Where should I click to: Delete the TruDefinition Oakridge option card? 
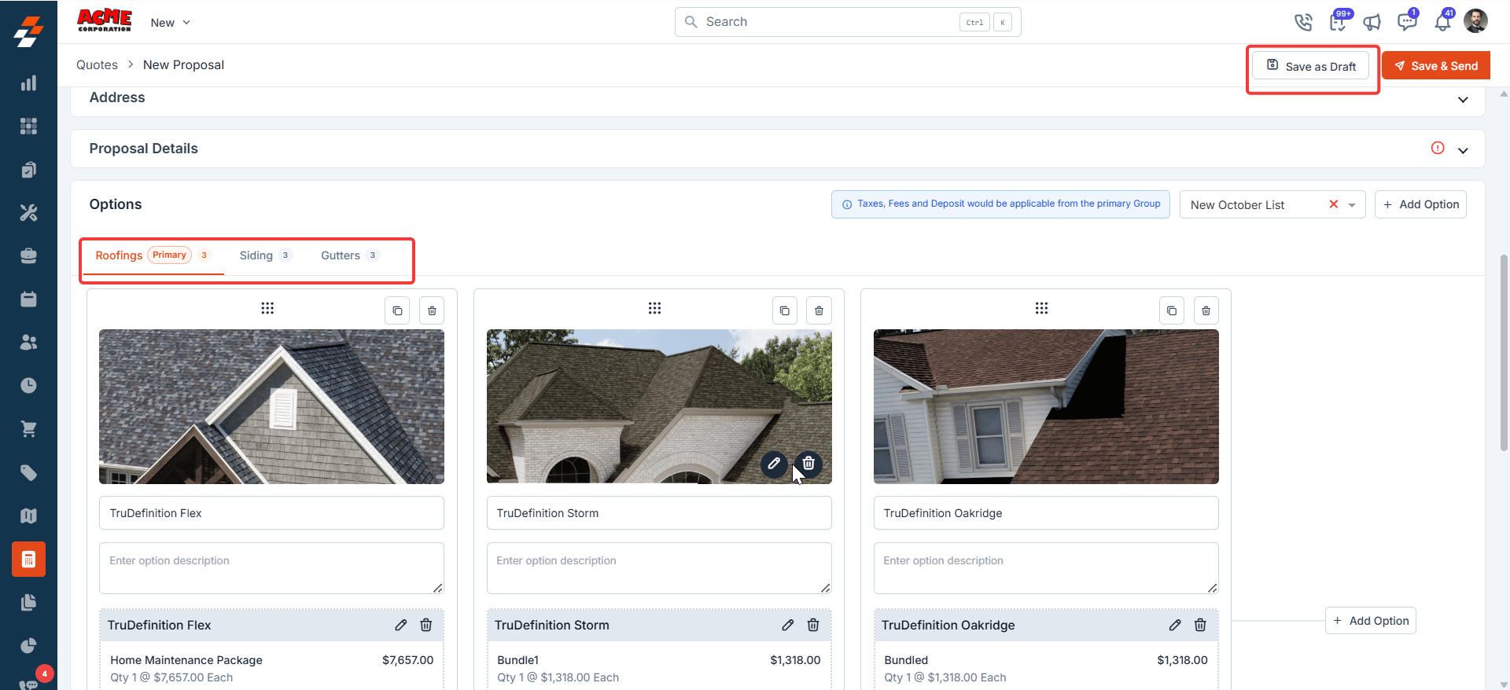pyautogui.click(x=1206, y=310)
